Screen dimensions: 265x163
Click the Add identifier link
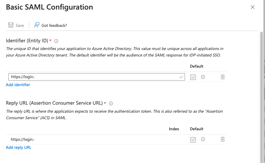18,85
